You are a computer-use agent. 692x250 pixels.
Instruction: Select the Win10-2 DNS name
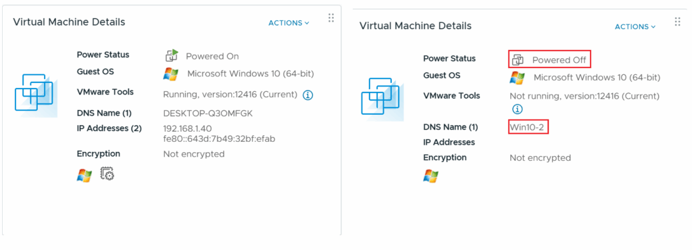(528, 127)
